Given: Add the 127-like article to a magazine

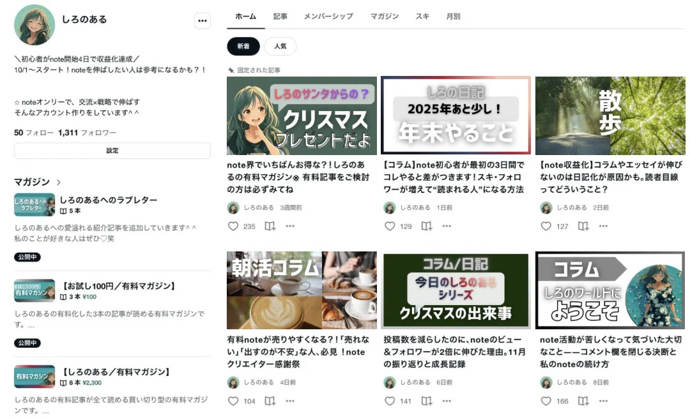Looking at the screenshot, I should click(583, 226).
